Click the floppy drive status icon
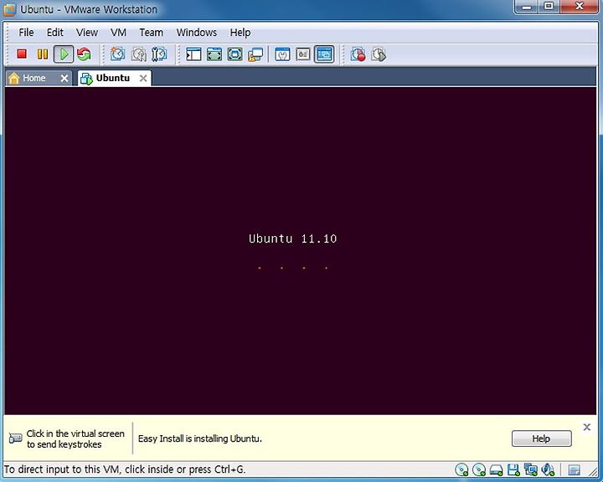 [513, 469]
